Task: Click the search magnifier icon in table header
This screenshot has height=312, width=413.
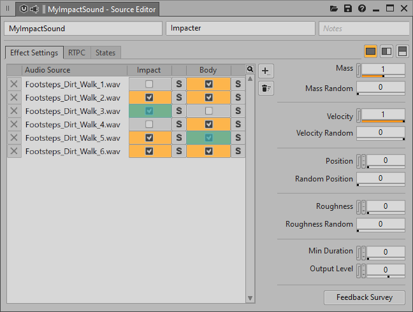Action: click(250, 70)
